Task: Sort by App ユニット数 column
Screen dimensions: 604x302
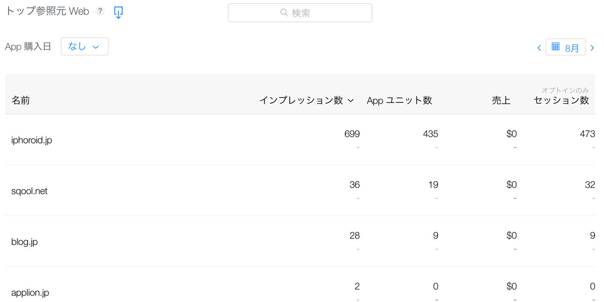Action: coord(399,100)
